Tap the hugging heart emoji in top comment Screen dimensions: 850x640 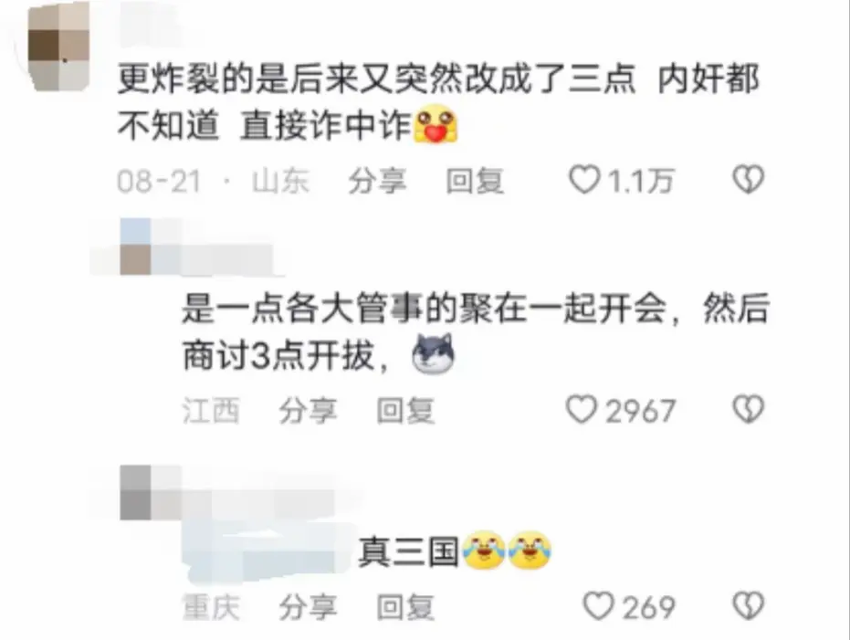[x=435, y=125]
